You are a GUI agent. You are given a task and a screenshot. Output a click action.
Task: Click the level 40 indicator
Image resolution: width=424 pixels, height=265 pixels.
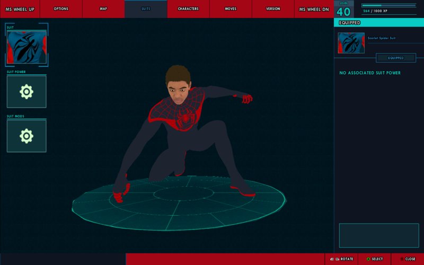[343, 10]
